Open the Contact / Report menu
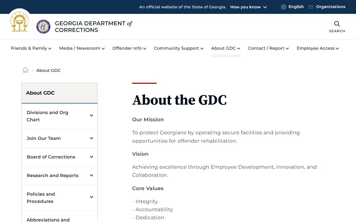 point(269,48)
